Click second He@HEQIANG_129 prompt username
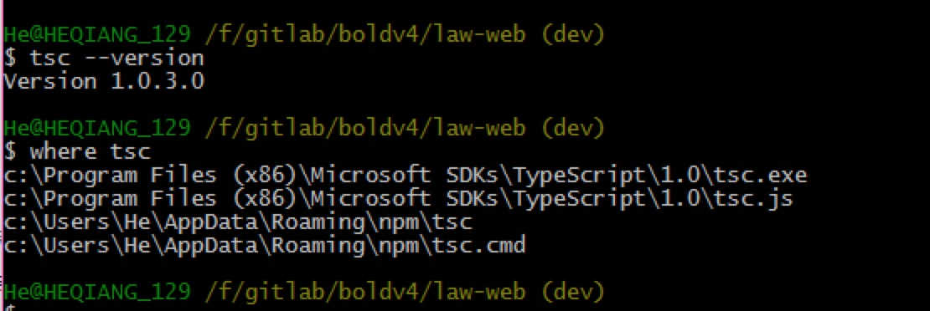Screen dimensions: 930x311 [97, 128]
